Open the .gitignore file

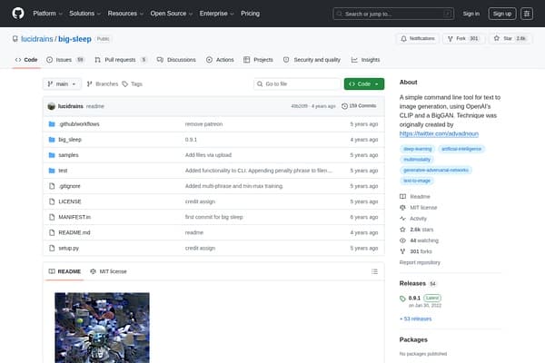70,186
